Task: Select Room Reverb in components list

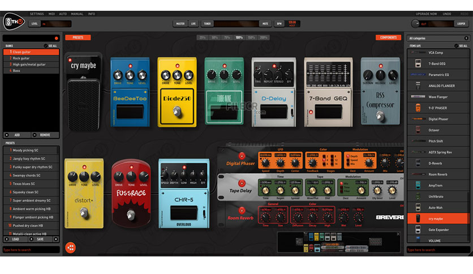Action: [438, 174]
